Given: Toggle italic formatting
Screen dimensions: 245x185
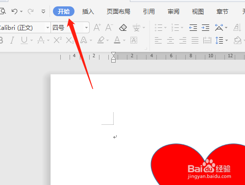Looking at the screenshot, I should [x=12, y=40].
